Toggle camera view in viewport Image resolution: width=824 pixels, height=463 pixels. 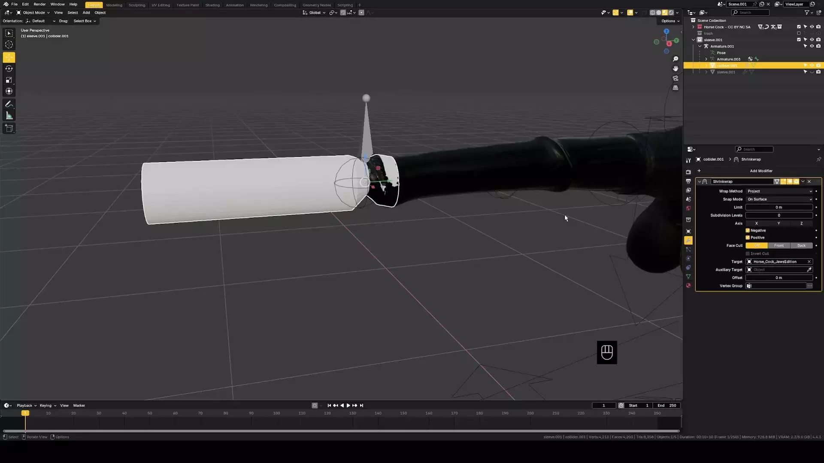coord(676,78)
